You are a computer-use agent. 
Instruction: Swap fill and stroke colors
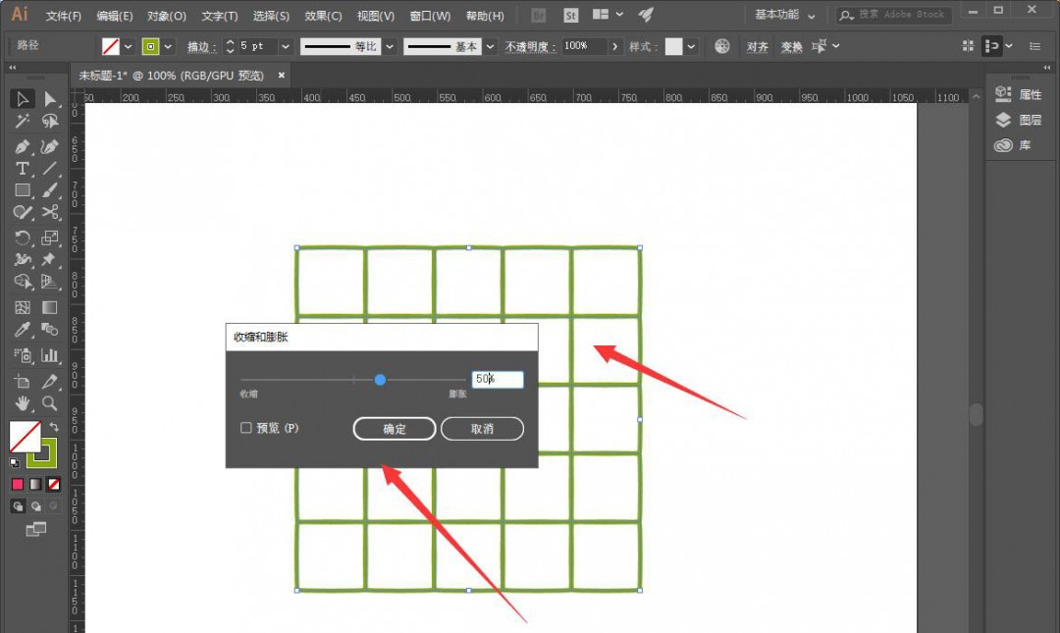(54, 428)
